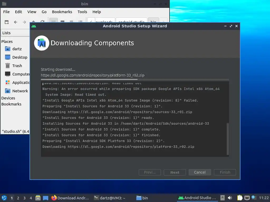Viewport: 270px width, 202px height.
Task: Click the platform-33_r02.zip URL below Starting download
Action: click(93, 75)
